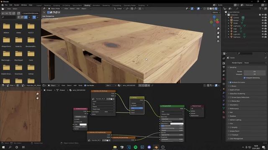
Task: Refresh the file browser listing
Action: [x=14, y=13]
